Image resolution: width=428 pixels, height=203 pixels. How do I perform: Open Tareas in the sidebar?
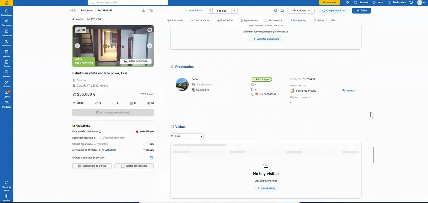pyautogui.click(x=7, y=64)
